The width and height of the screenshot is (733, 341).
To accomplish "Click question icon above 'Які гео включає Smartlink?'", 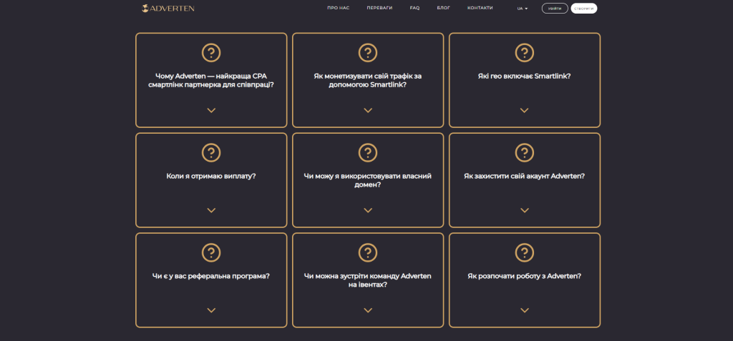I will coord(524,52).
